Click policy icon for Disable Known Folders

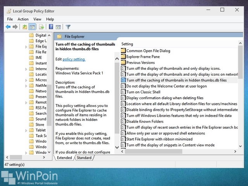pos(123,121)
